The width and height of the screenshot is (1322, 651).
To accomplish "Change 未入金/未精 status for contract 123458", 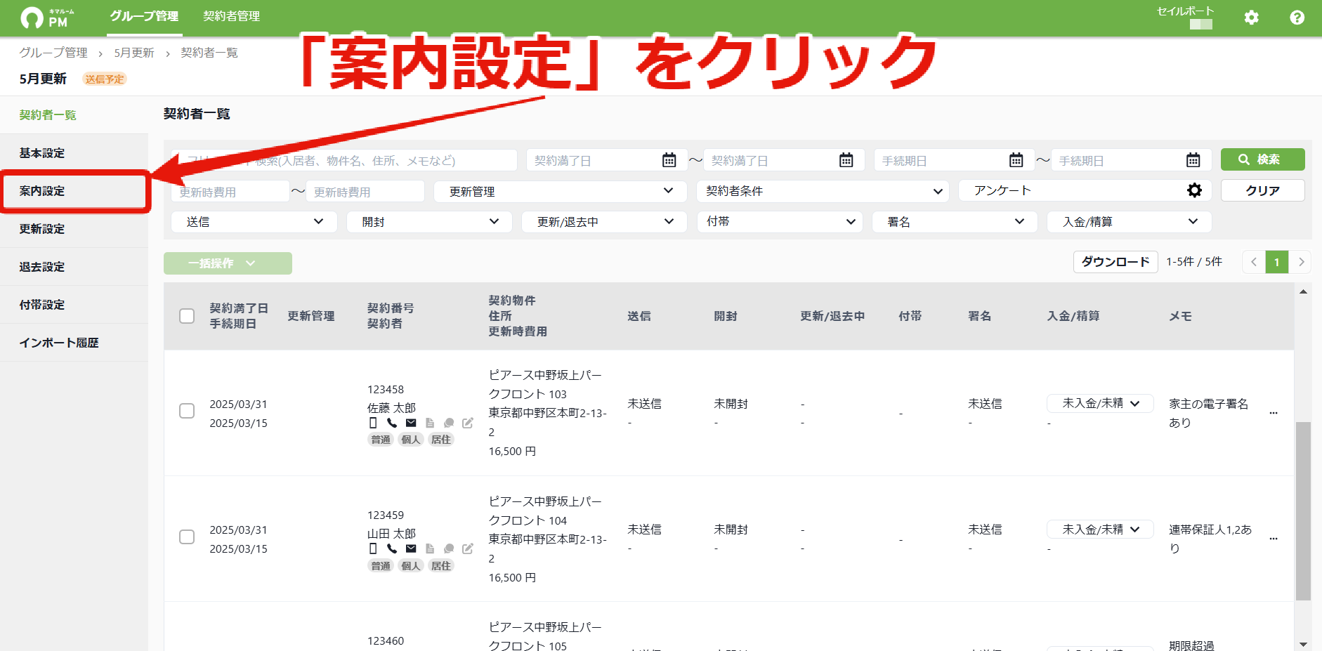I will tap(1100, 403).
